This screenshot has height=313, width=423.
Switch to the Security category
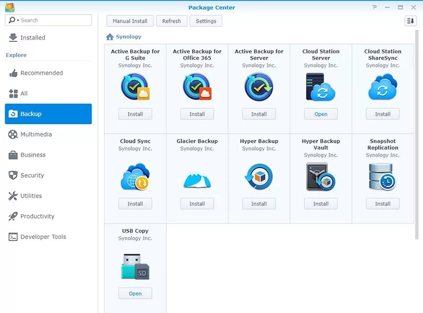pyautogui.click(x=48, y=176)
